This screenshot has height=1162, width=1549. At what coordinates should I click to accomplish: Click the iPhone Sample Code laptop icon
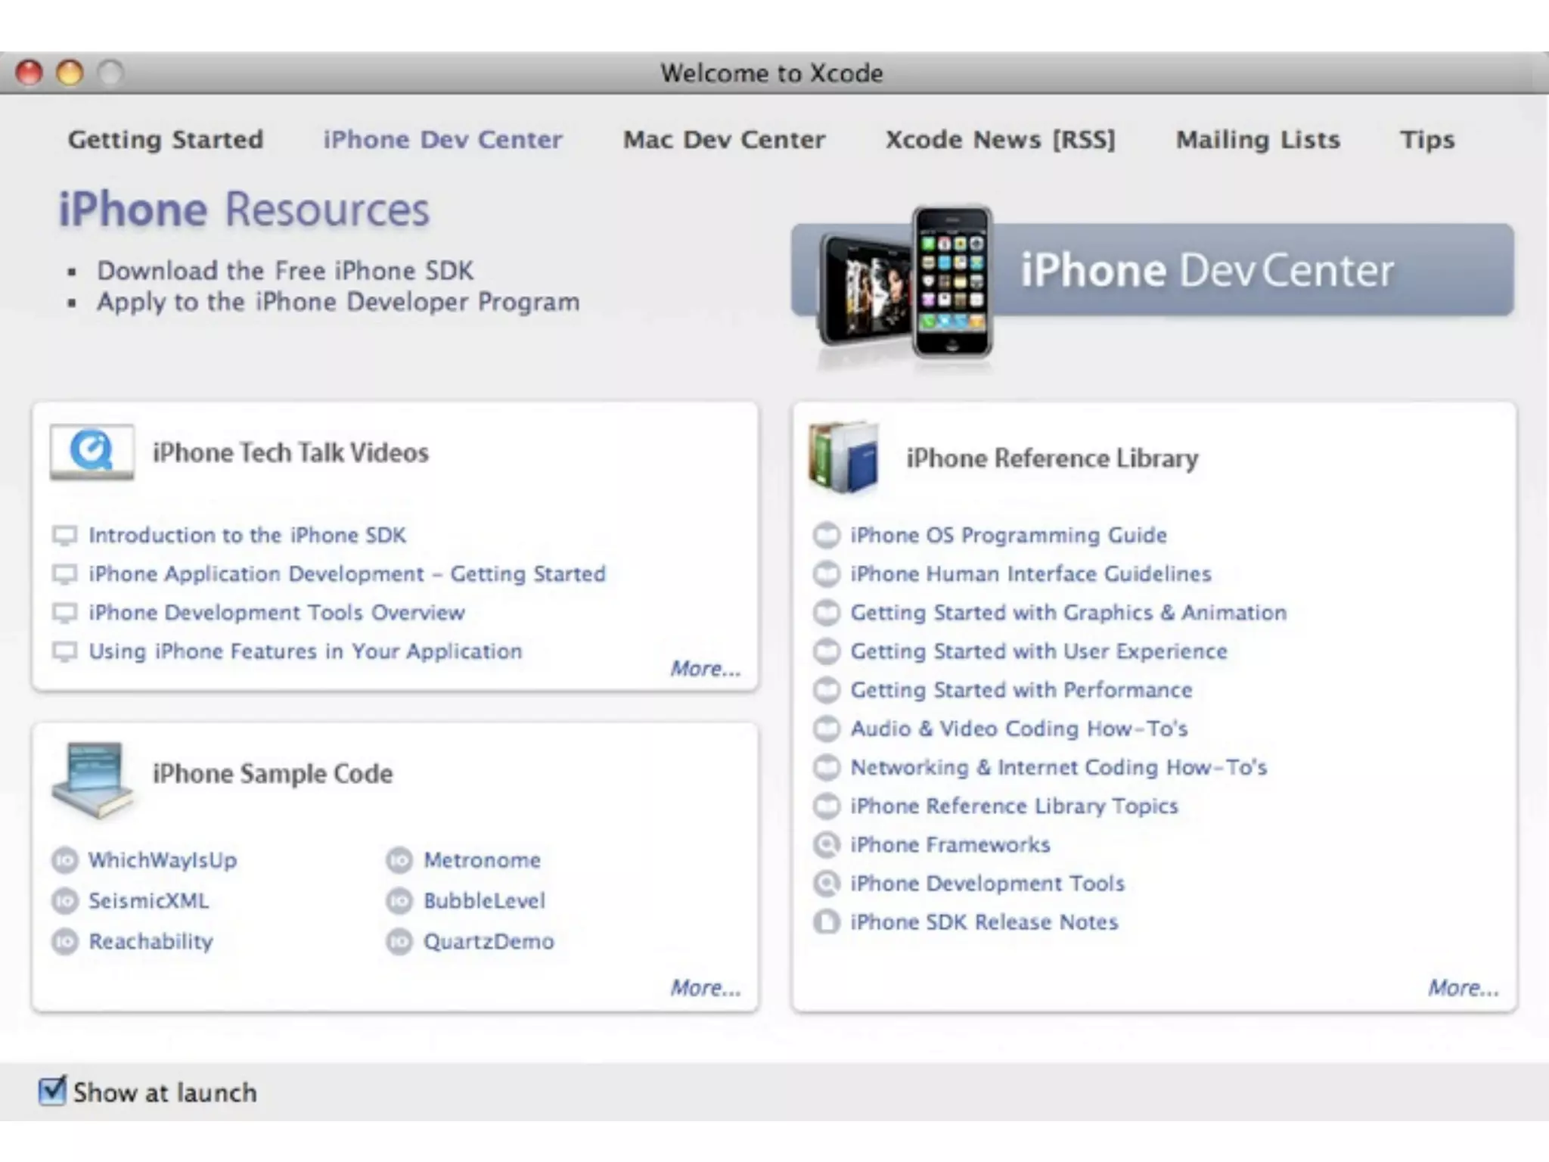[x=92, y=779]
